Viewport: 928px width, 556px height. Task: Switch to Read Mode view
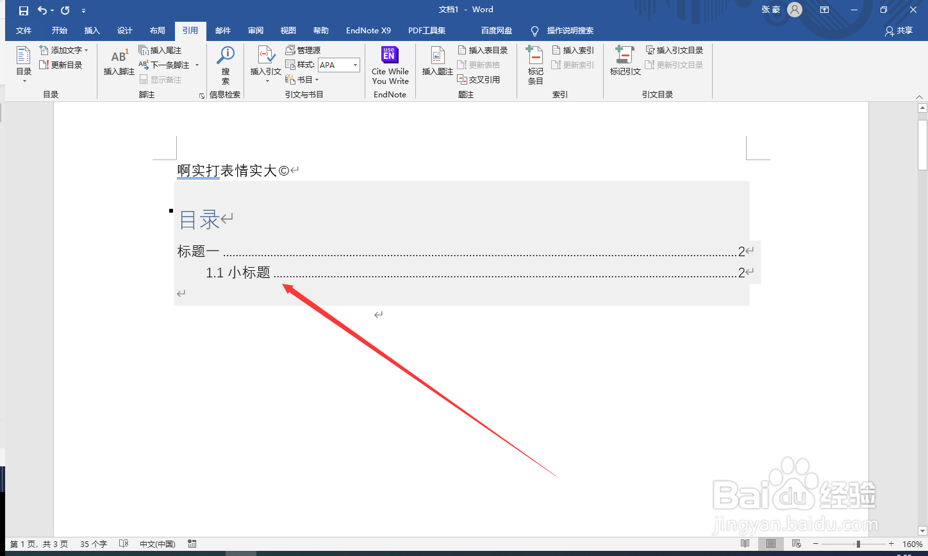745,544
